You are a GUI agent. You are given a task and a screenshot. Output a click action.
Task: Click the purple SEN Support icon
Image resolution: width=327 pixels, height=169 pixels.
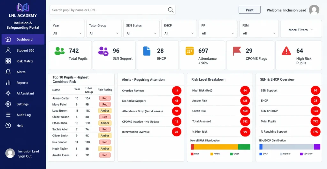pyautogui.click(x=103, y=51)
